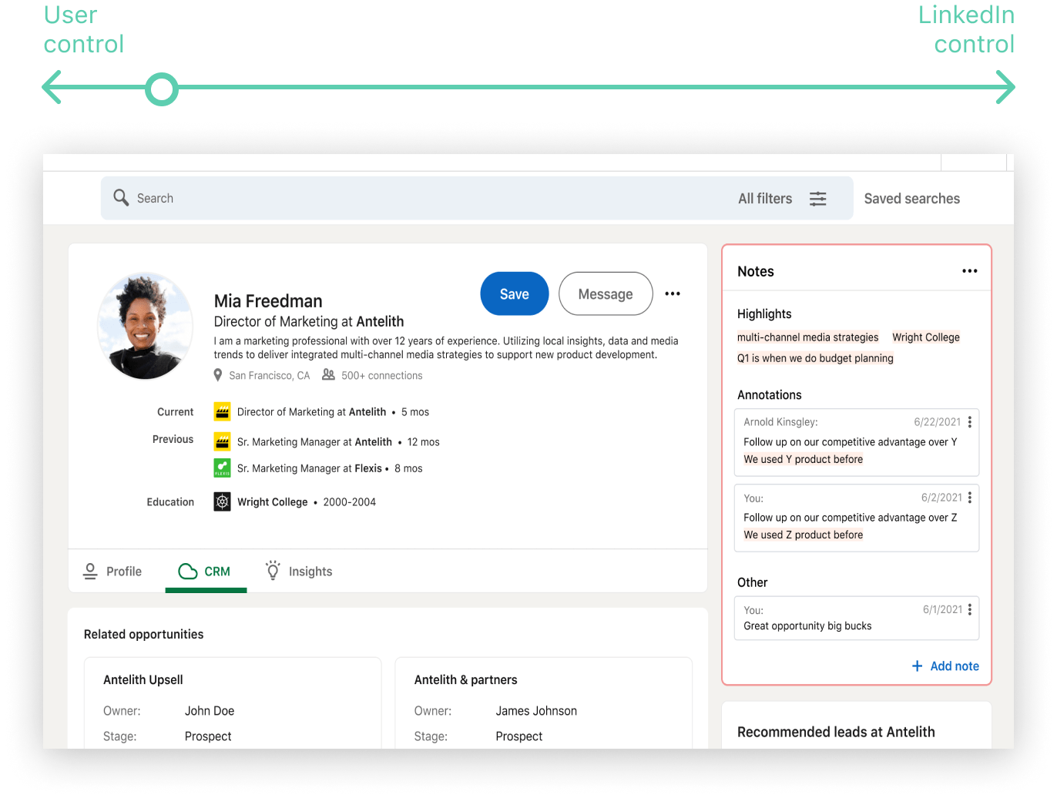Click the green Flexis company logo

point(222,468)
